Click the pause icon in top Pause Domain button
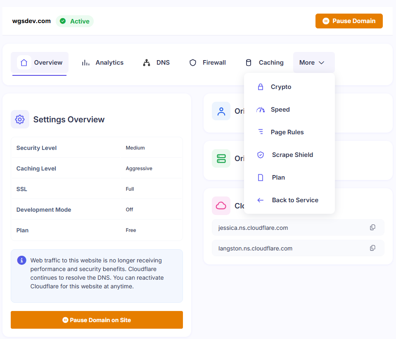 coord(326,21)
